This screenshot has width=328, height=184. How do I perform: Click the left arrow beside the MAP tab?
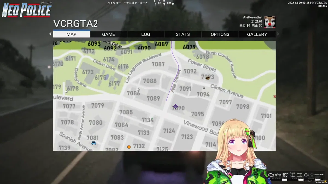coord(50,34)
